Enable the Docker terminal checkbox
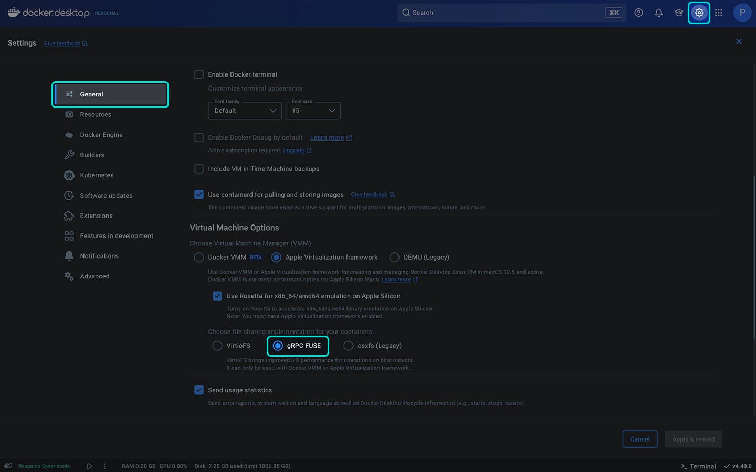The height and width of the screenshot is (472, 756). (x=199, y=74)
